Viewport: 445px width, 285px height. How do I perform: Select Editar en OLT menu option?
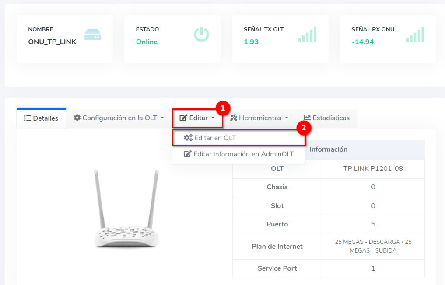pos(215,138)
